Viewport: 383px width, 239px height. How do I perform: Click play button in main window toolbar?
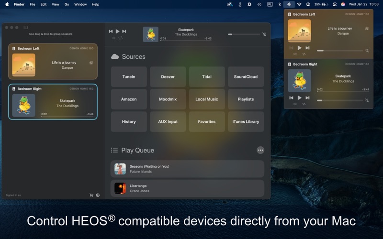tap(117, 31)
